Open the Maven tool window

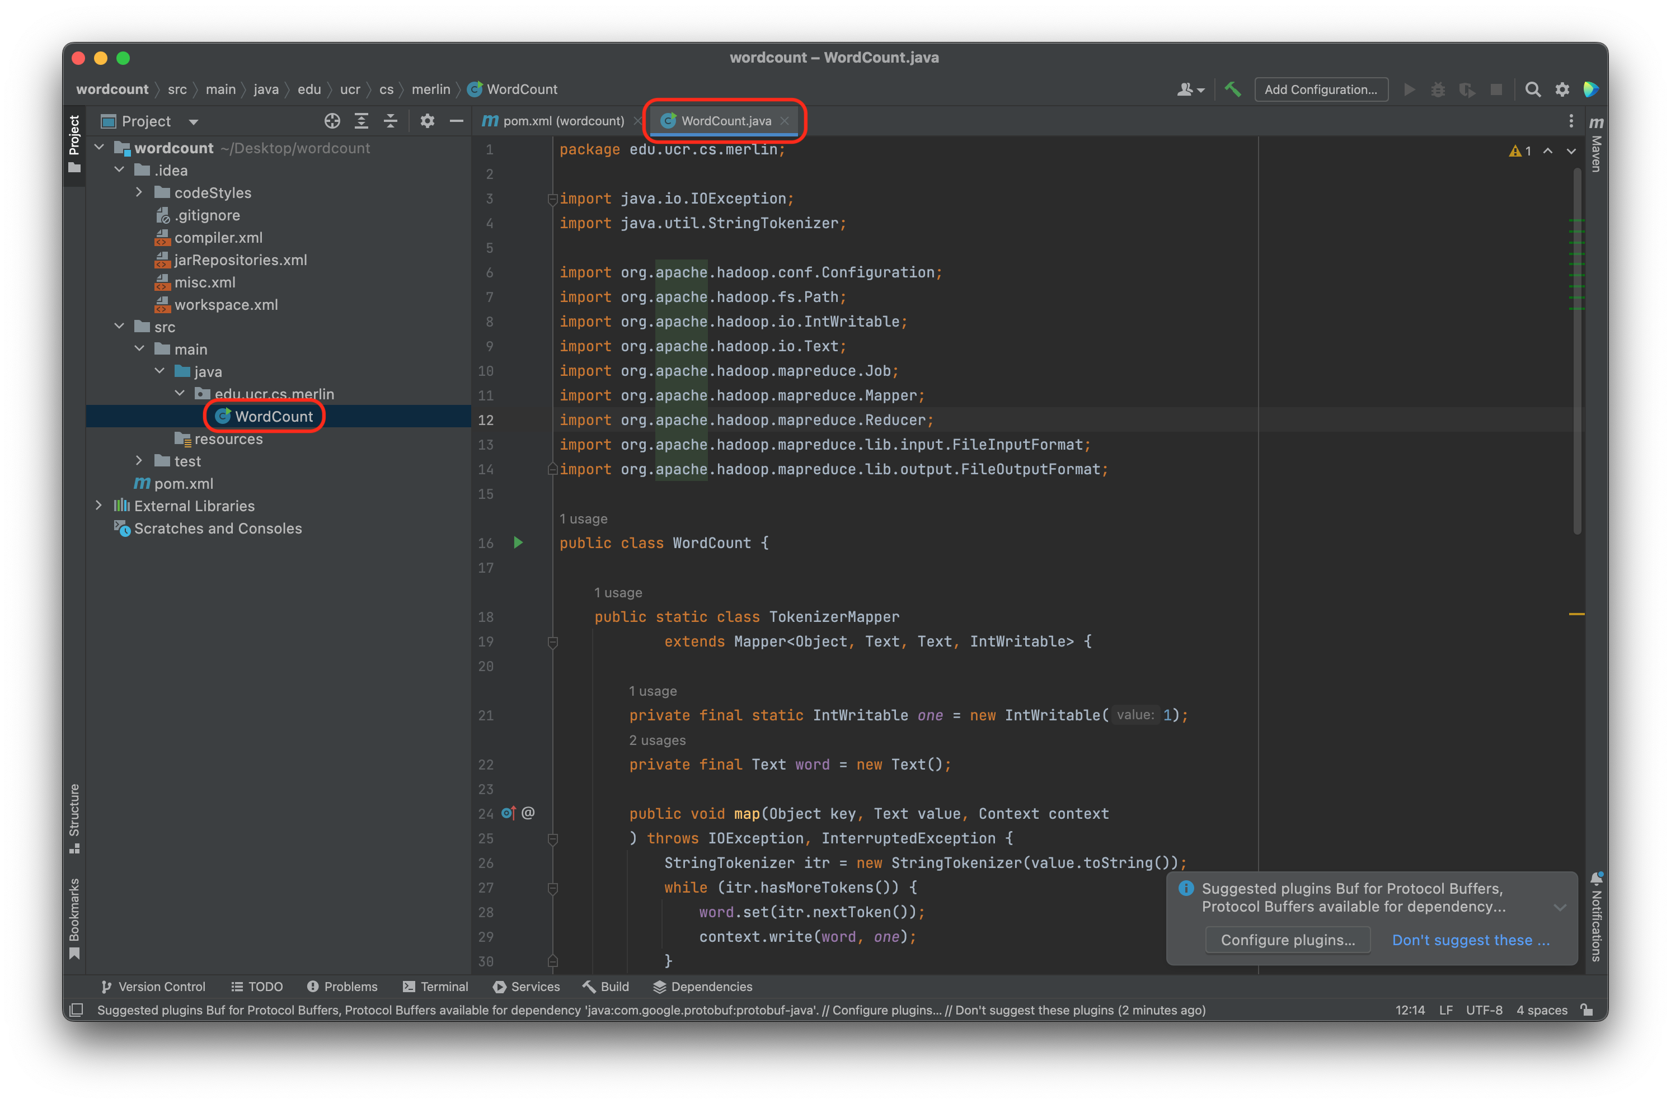(1597, 147)
